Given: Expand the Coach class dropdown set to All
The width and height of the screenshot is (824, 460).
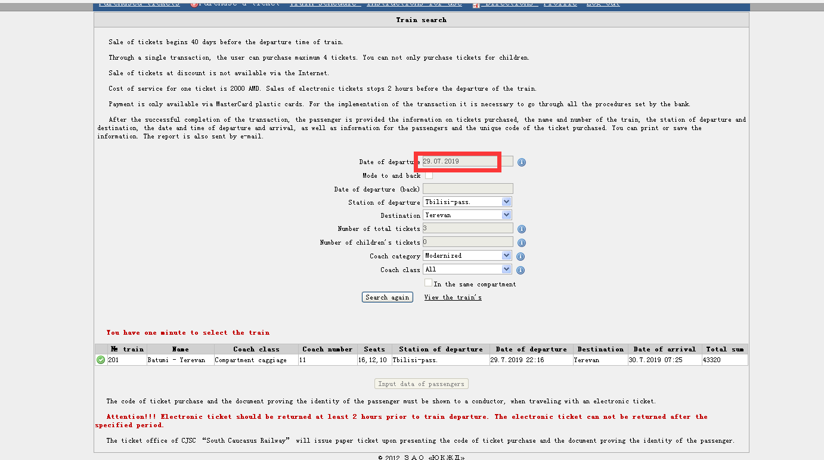Looking at the screenshot, I should point(467,270).
